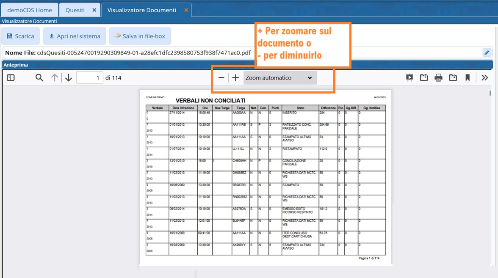The image size is (498, 278).
Task: Click the Scarica button
Action: tap(20, 36)
